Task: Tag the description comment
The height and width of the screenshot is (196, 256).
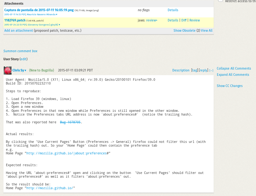Action: 194,70
